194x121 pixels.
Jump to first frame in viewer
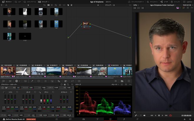point(152,115)
